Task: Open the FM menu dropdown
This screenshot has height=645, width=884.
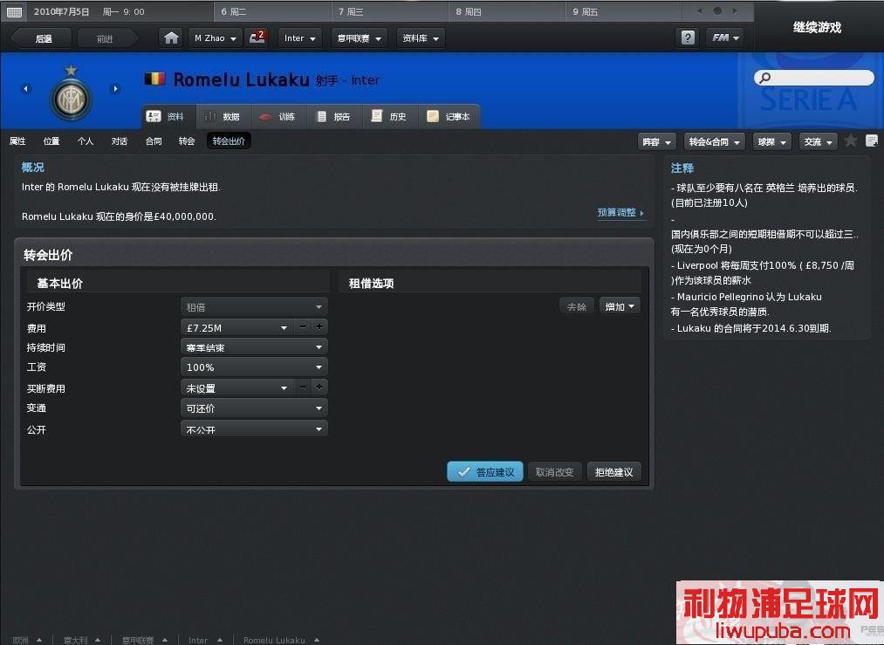Action: 725,38
